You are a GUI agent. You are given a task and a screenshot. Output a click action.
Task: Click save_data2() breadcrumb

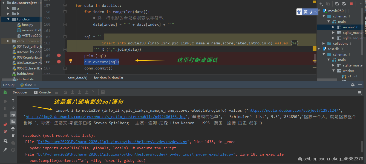click(x=77, y=78)
